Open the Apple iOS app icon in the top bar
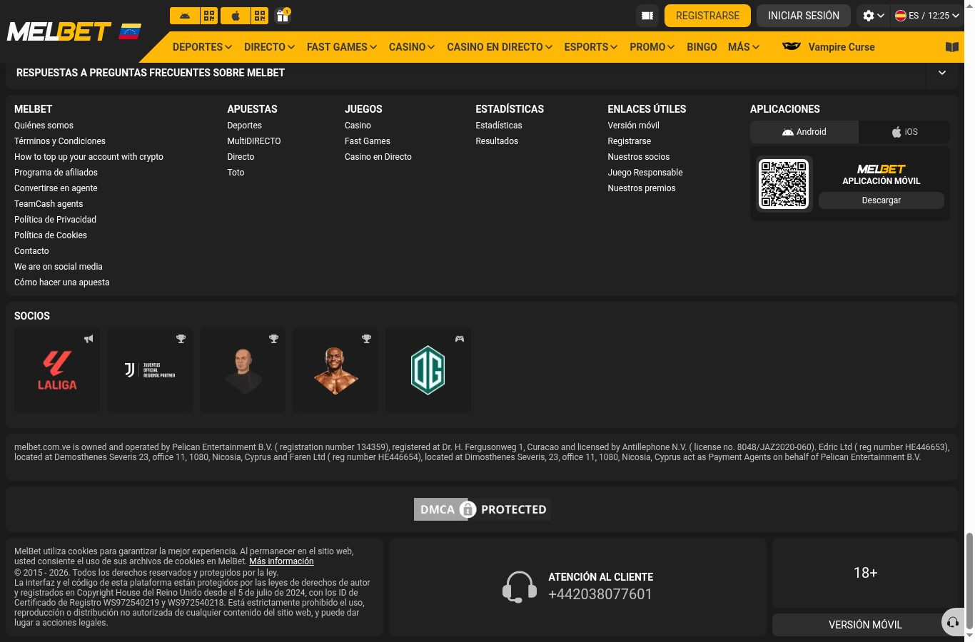 click(236, 15)
